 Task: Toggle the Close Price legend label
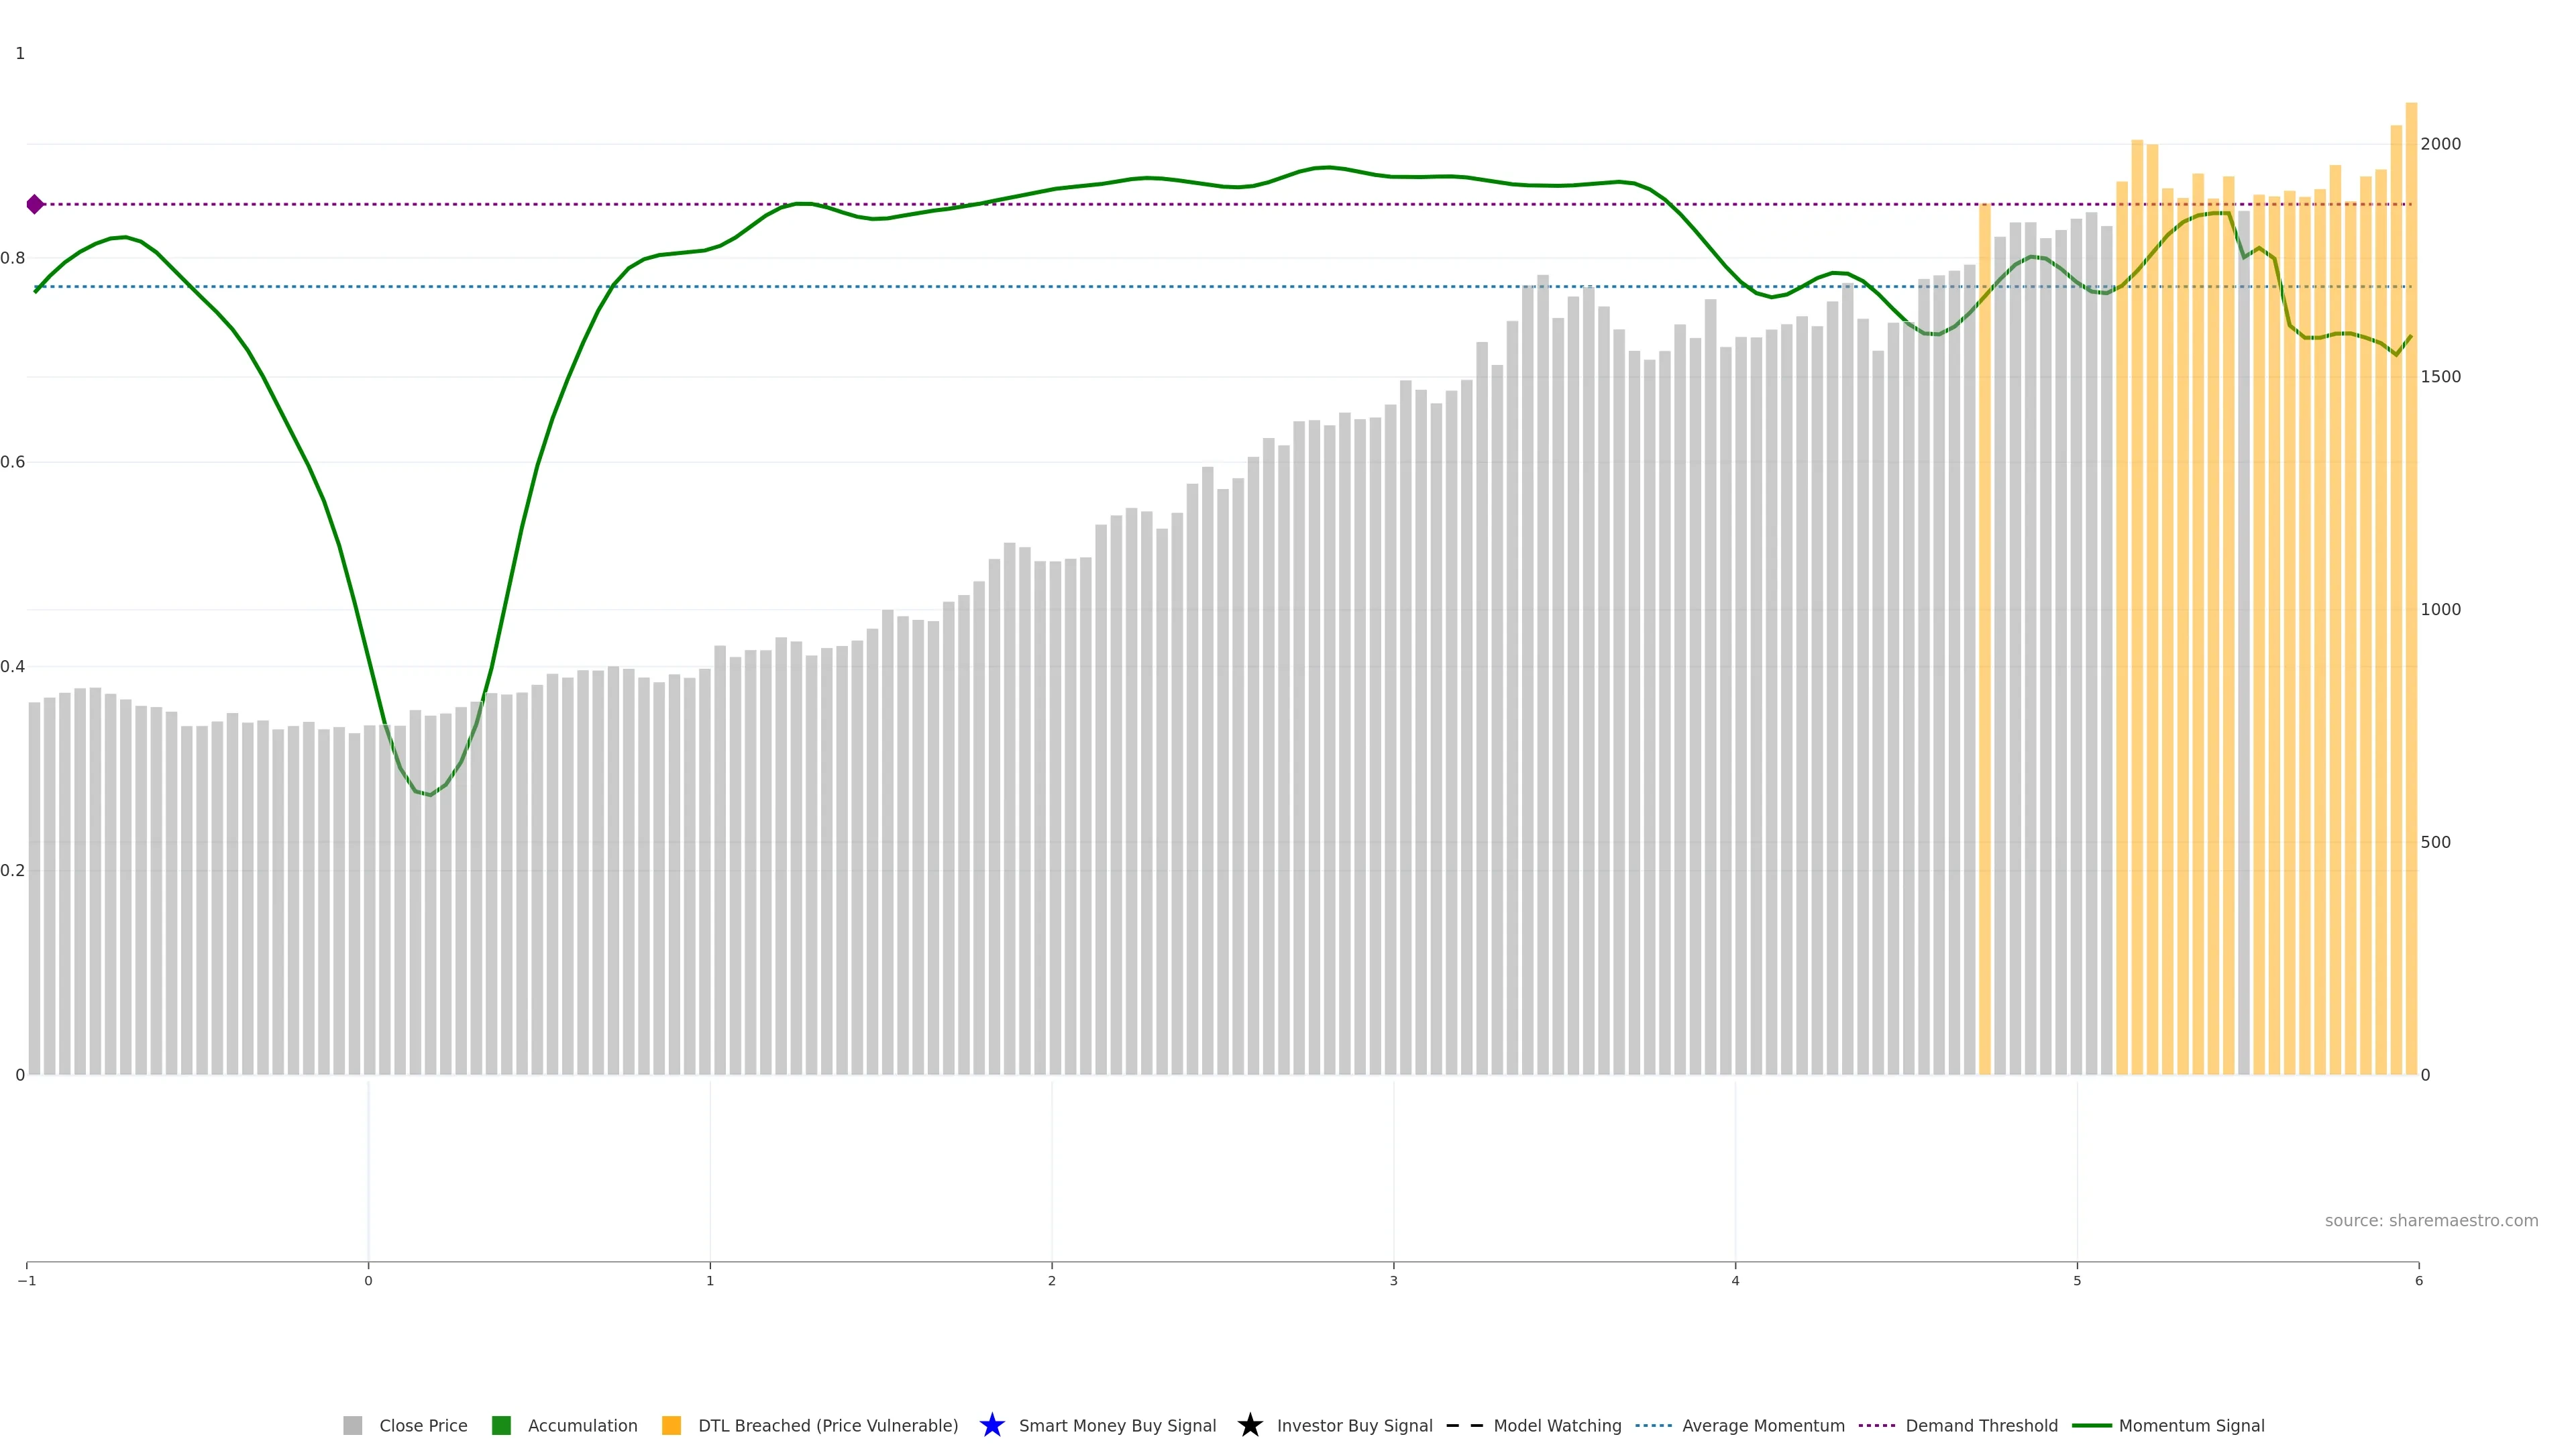pyautogui.click(x=423, y=1425)
